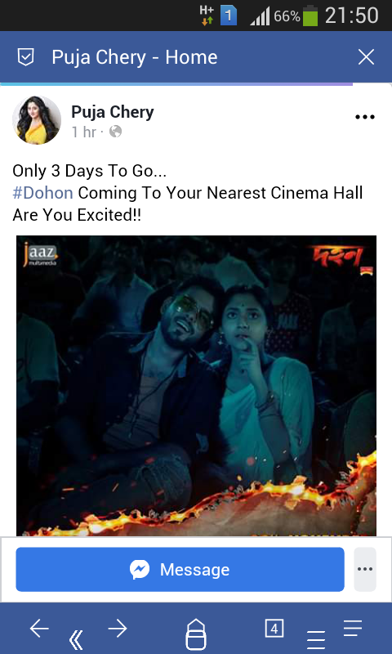The image size is (392, 654).
Task: Click the blue Message button
Action: tap(180, 569)
